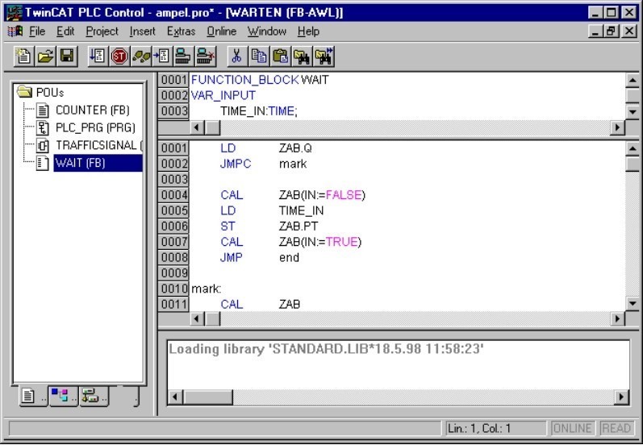Viewport: 643px width, 445px height.
Task: Click the red ST stop icon
Action: click(x=119, y=56)
